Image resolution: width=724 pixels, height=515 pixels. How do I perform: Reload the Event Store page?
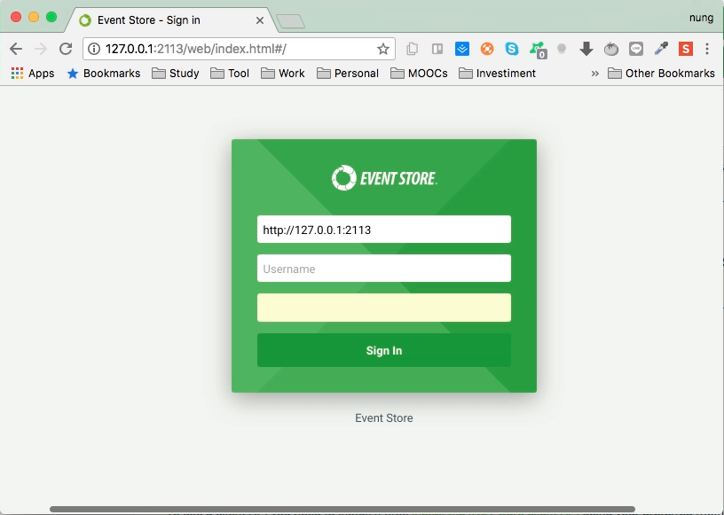click(x=66, y=49)
